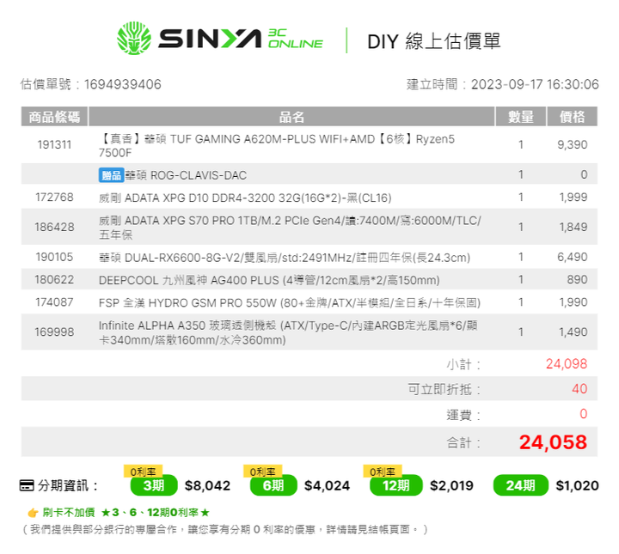Click product barcode 169998
Screen dimensions: 619x554
(54, 332)
